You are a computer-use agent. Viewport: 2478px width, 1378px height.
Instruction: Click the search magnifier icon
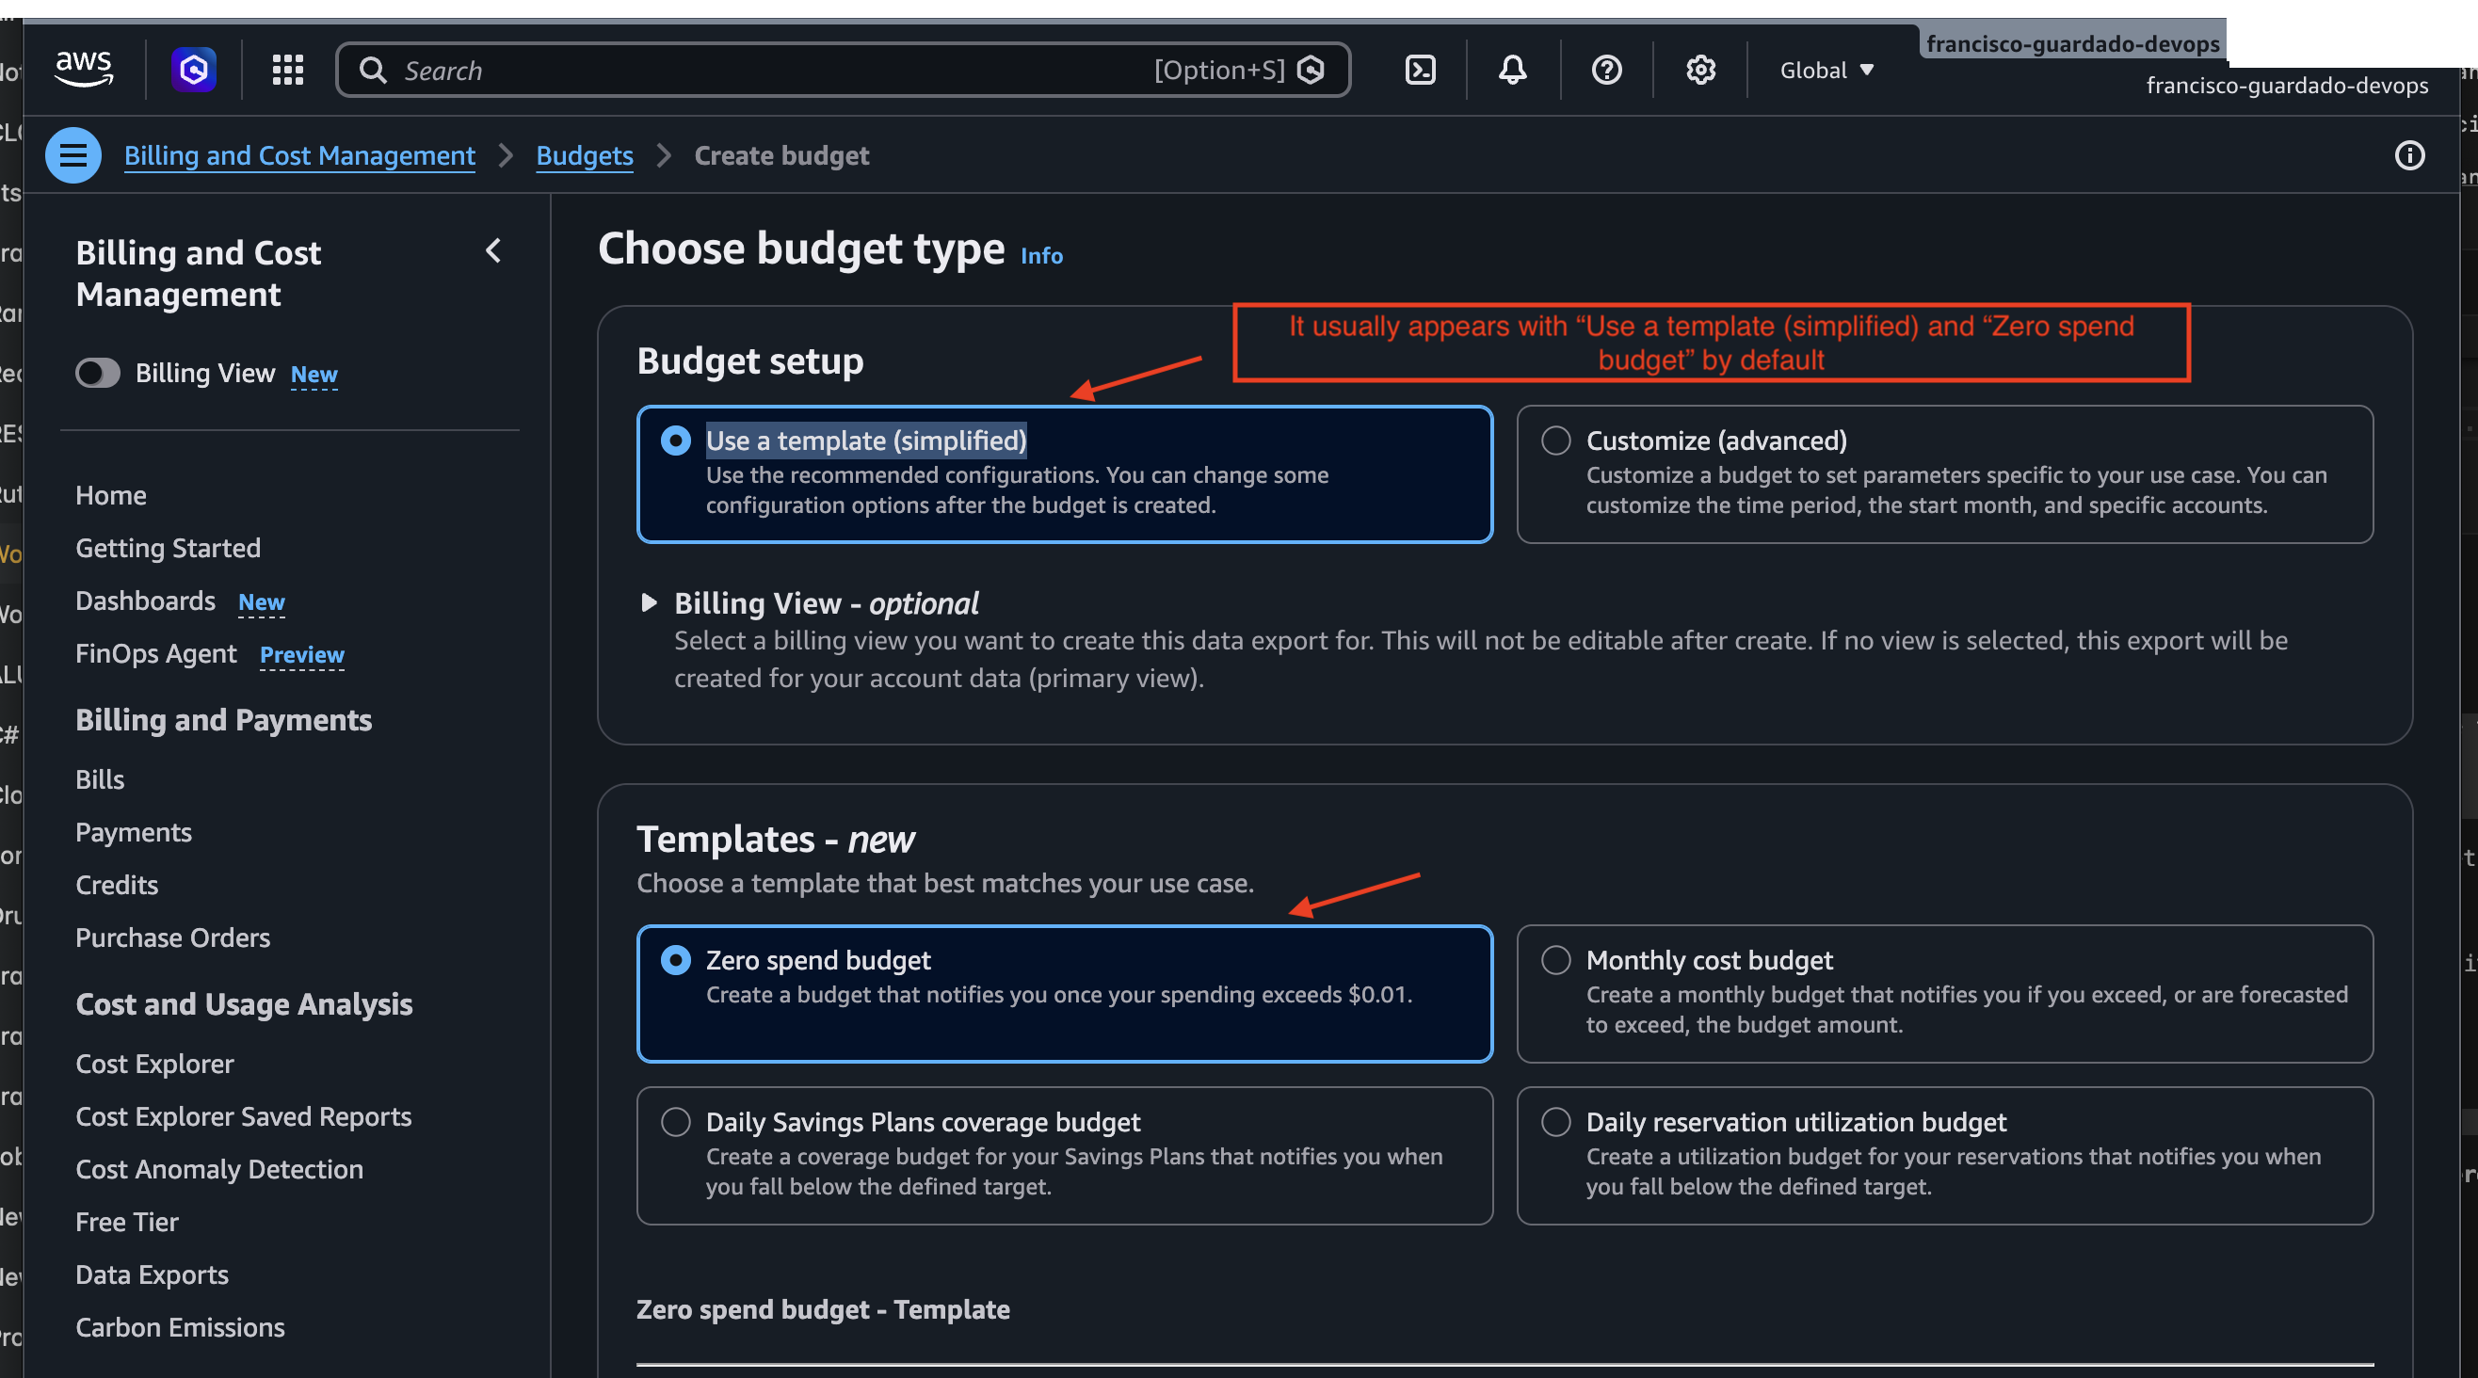[x=373, y=71]
